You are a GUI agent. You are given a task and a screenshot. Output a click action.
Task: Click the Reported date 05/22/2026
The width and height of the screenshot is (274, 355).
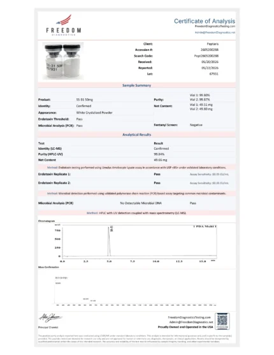pos(210,68)
